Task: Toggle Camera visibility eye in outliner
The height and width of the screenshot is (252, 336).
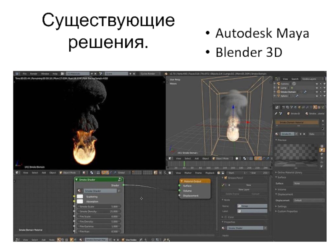Action: tap(317, 84)
